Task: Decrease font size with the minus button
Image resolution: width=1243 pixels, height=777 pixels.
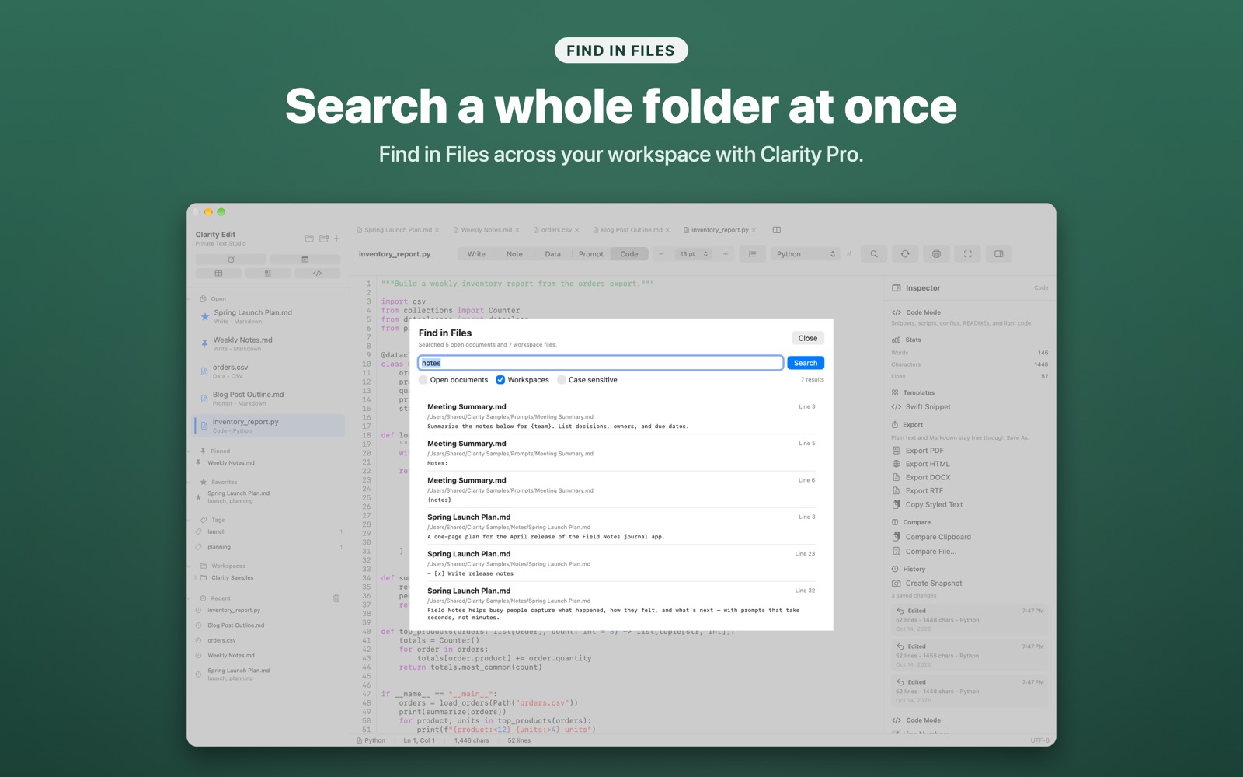Action: 661,254
